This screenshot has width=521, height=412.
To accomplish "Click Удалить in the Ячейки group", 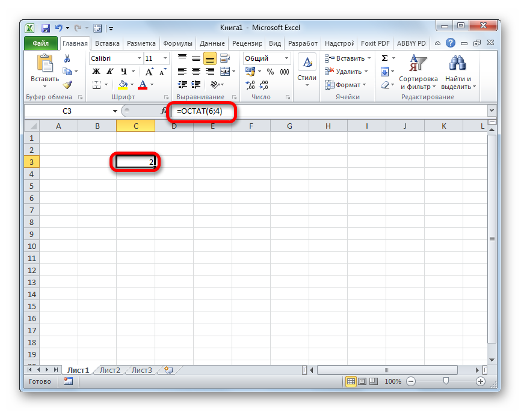I will click(x=346, y=72).
